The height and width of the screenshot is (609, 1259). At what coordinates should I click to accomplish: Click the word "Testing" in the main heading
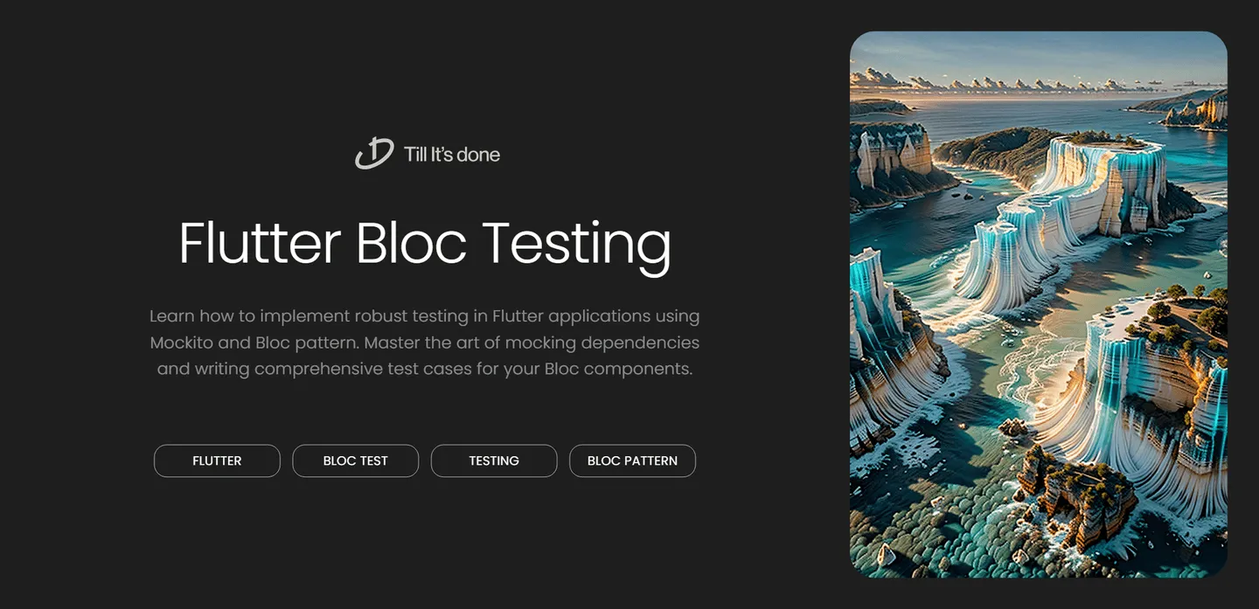pos(577,243)
